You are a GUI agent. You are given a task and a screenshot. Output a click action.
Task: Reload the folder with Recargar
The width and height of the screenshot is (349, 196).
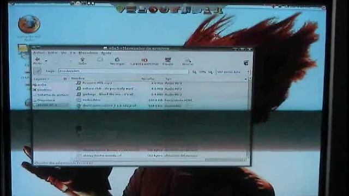[x=117, y=61]
